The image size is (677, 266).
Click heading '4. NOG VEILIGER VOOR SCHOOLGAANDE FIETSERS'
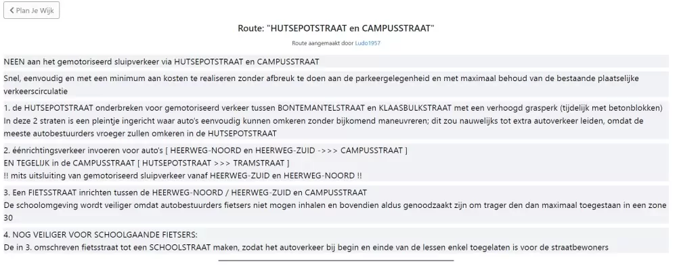coord(101,234)
